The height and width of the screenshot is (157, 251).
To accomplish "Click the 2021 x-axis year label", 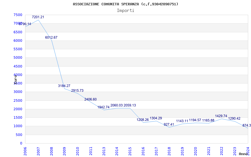I will pyautogui.click(x=209, y=151).
